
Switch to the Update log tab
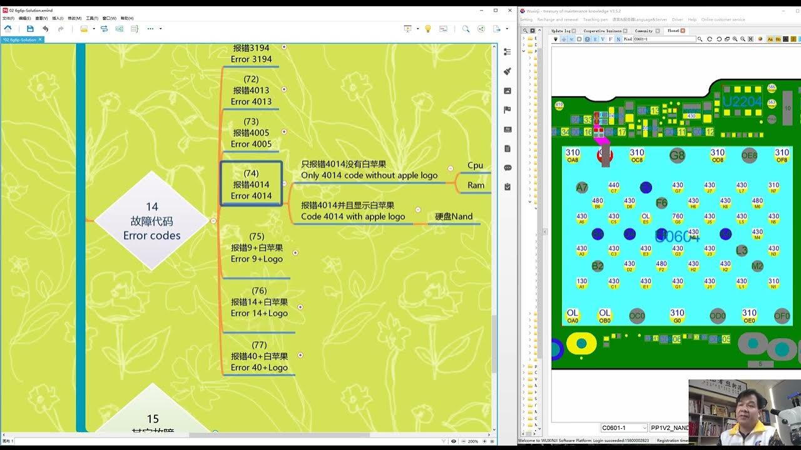coord(560,31)
